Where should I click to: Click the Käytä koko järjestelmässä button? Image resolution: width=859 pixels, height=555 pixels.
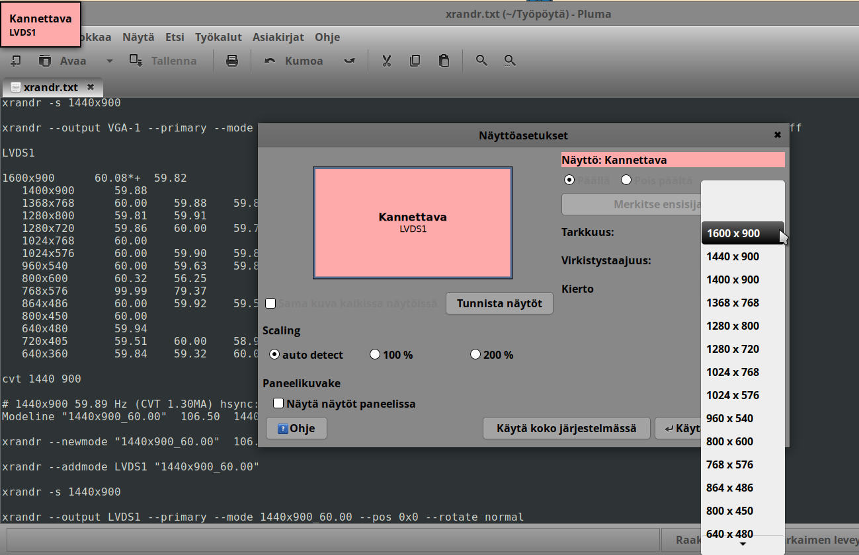coord(566,428)
